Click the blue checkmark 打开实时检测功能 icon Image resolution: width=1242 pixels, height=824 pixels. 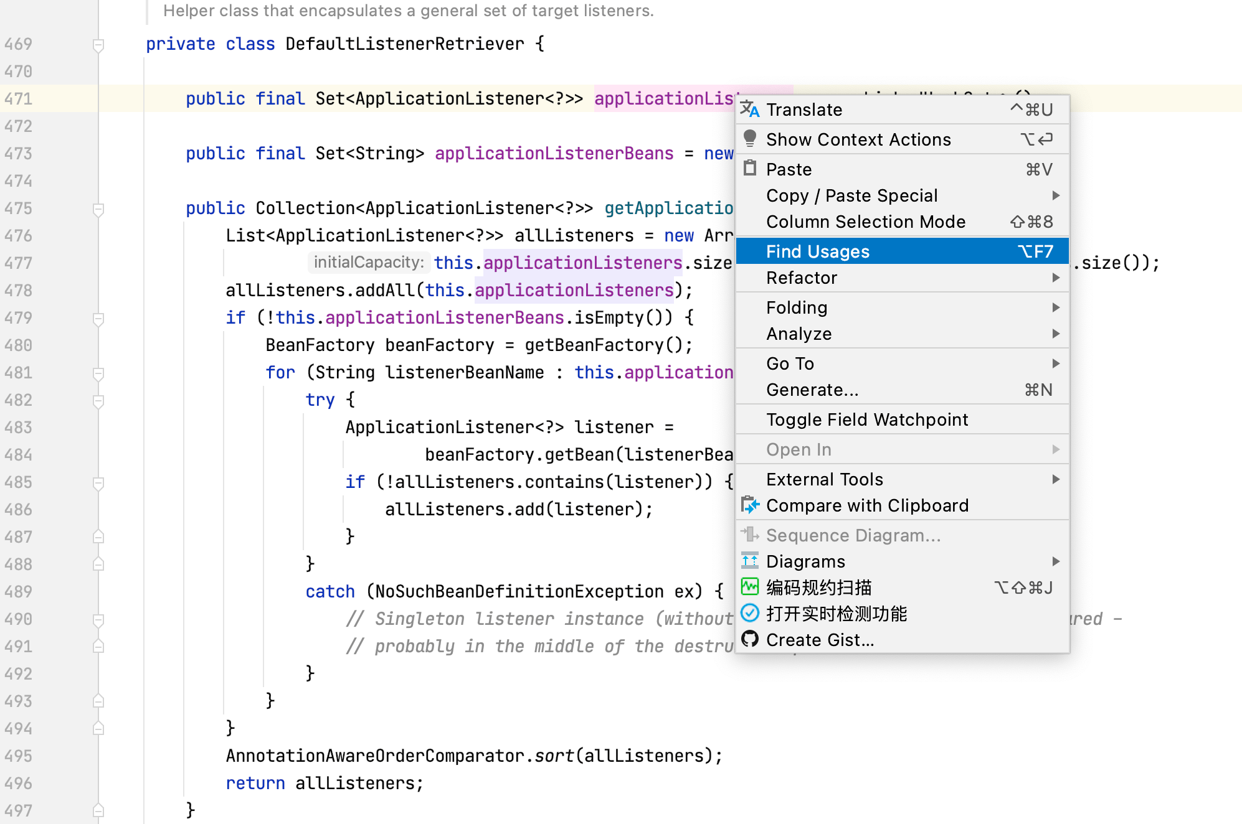pyautogui.click(x=750, y=614)
